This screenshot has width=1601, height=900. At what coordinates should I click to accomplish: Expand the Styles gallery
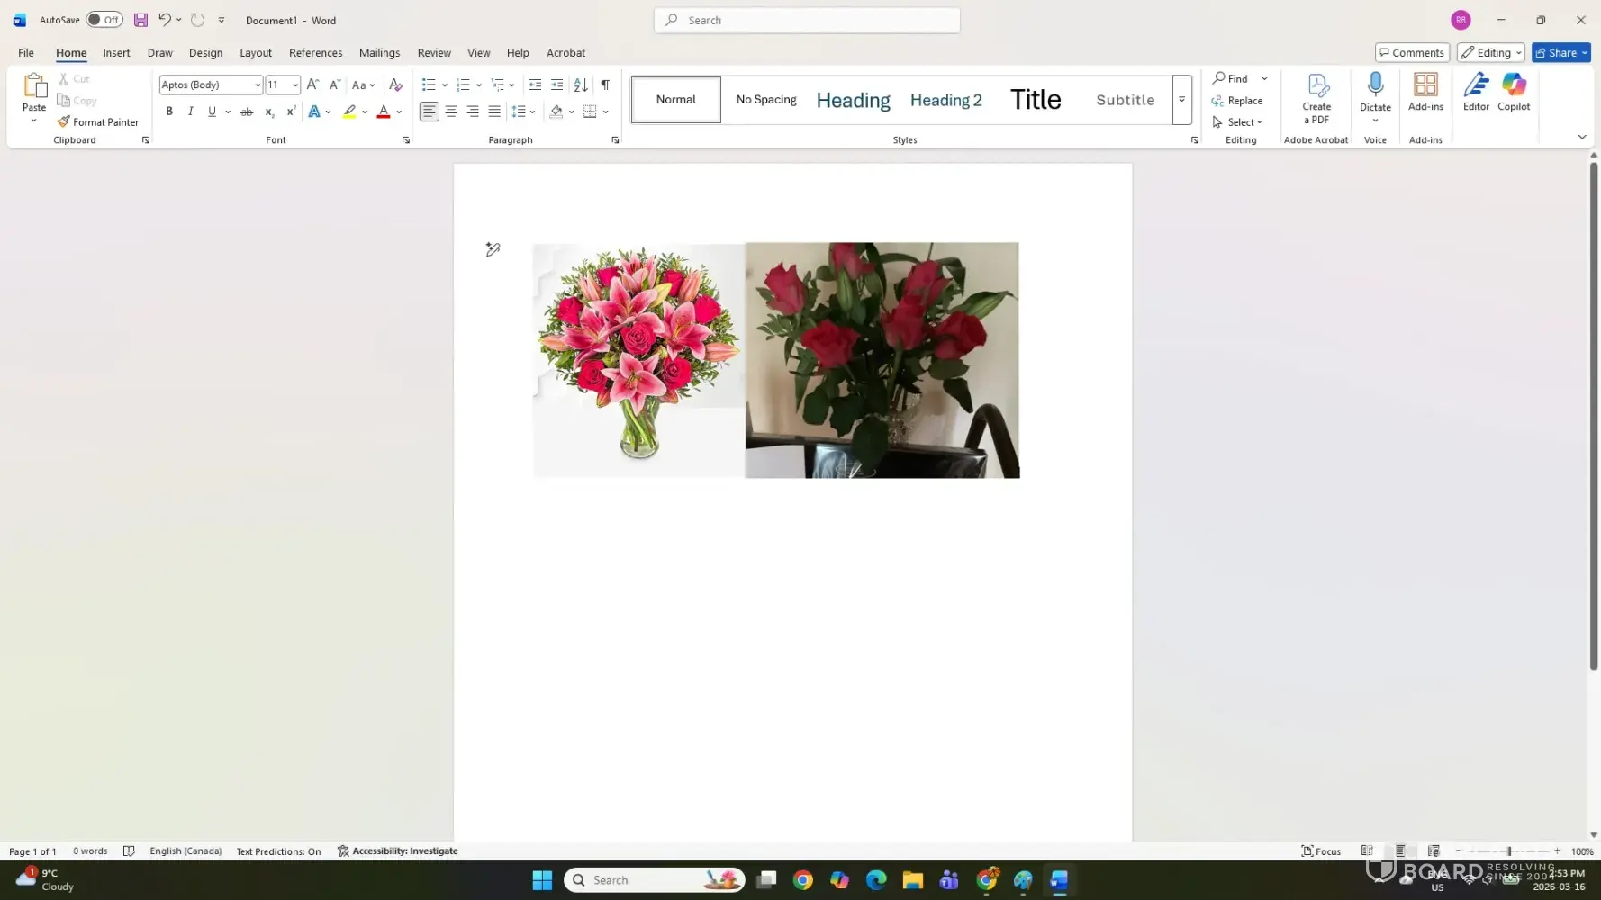click(x=1181, y=100)
